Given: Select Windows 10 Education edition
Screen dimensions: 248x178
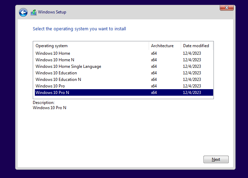Looking at the screenshot, I should [56, 73].
